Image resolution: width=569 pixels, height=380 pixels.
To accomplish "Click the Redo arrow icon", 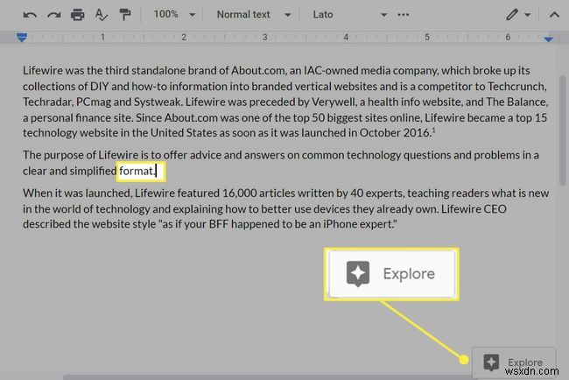I will pos(53,15).
